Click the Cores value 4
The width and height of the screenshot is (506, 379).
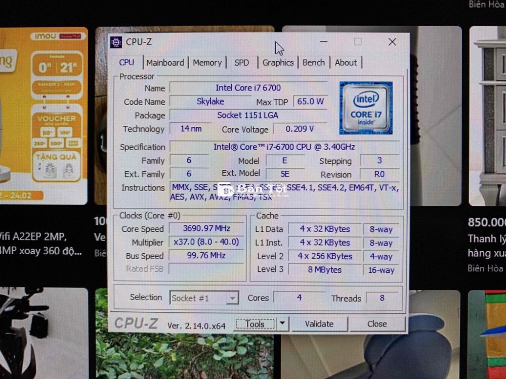(x=300, y=298)
